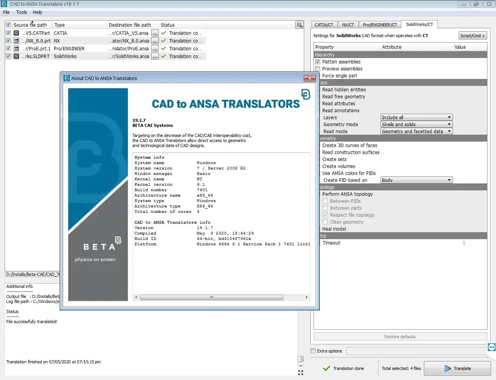Uncheck the ProE.prt.1 file row checkbox
Screen dimensions: 496x380
coord(8,49)
